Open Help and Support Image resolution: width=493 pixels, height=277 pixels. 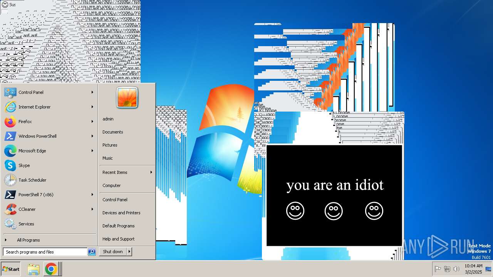click(x=119, y=239)
